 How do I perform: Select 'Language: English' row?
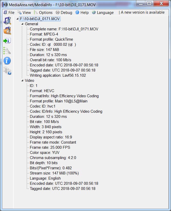[45, 178]
